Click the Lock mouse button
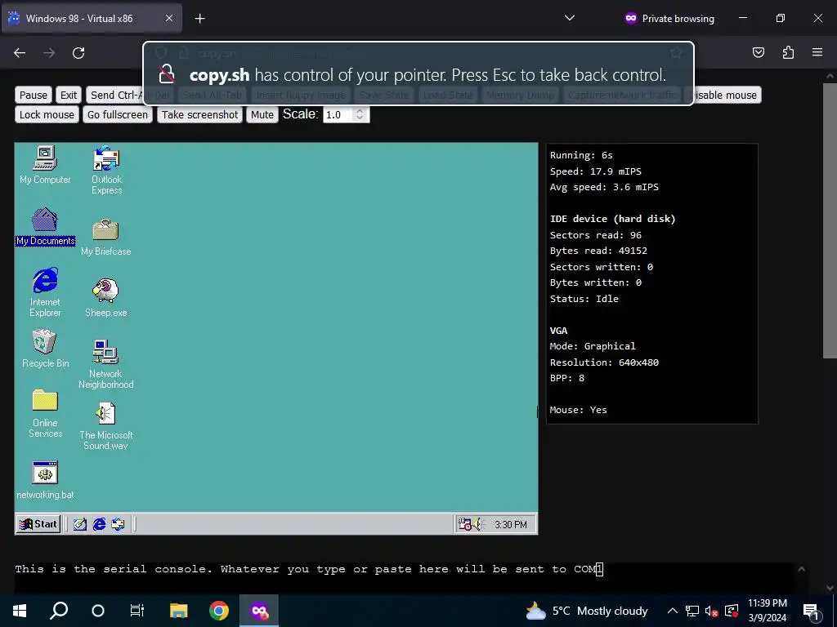Screen dimensions: 837x627 point(47,114)
